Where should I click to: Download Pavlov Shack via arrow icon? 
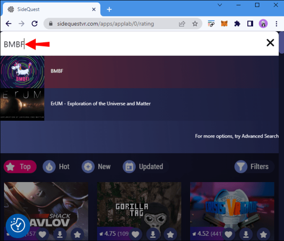(x=60, y=234)
